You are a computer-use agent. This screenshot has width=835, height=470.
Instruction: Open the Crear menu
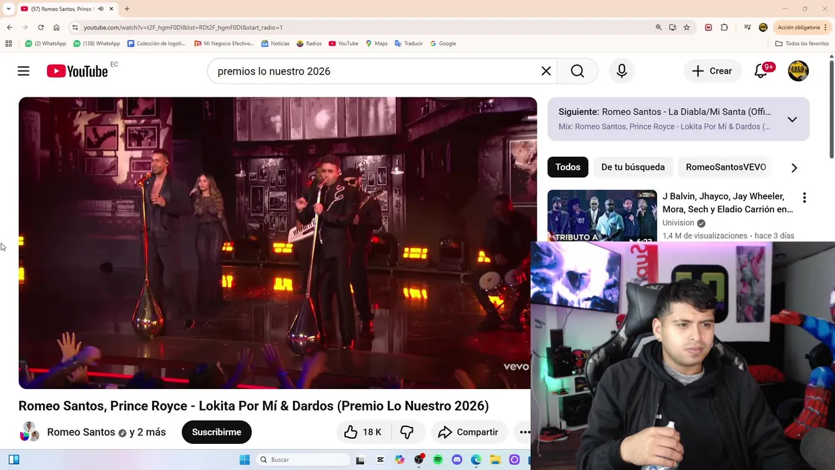point(712,71)
